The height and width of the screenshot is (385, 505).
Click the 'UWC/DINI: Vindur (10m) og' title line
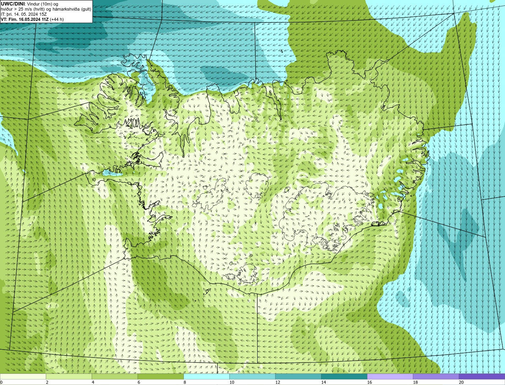(x=29, y=4)
